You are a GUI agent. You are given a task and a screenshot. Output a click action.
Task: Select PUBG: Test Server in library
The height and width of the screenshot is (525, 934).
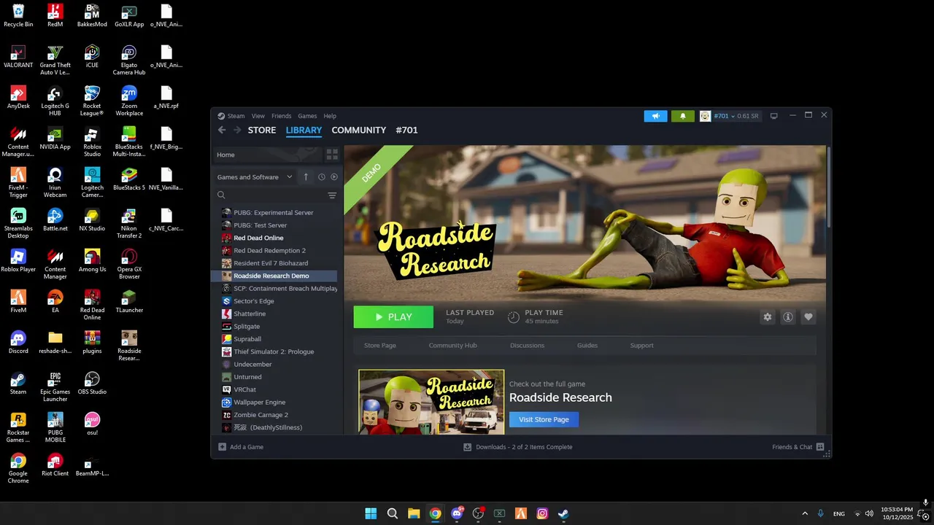point(260,225)
